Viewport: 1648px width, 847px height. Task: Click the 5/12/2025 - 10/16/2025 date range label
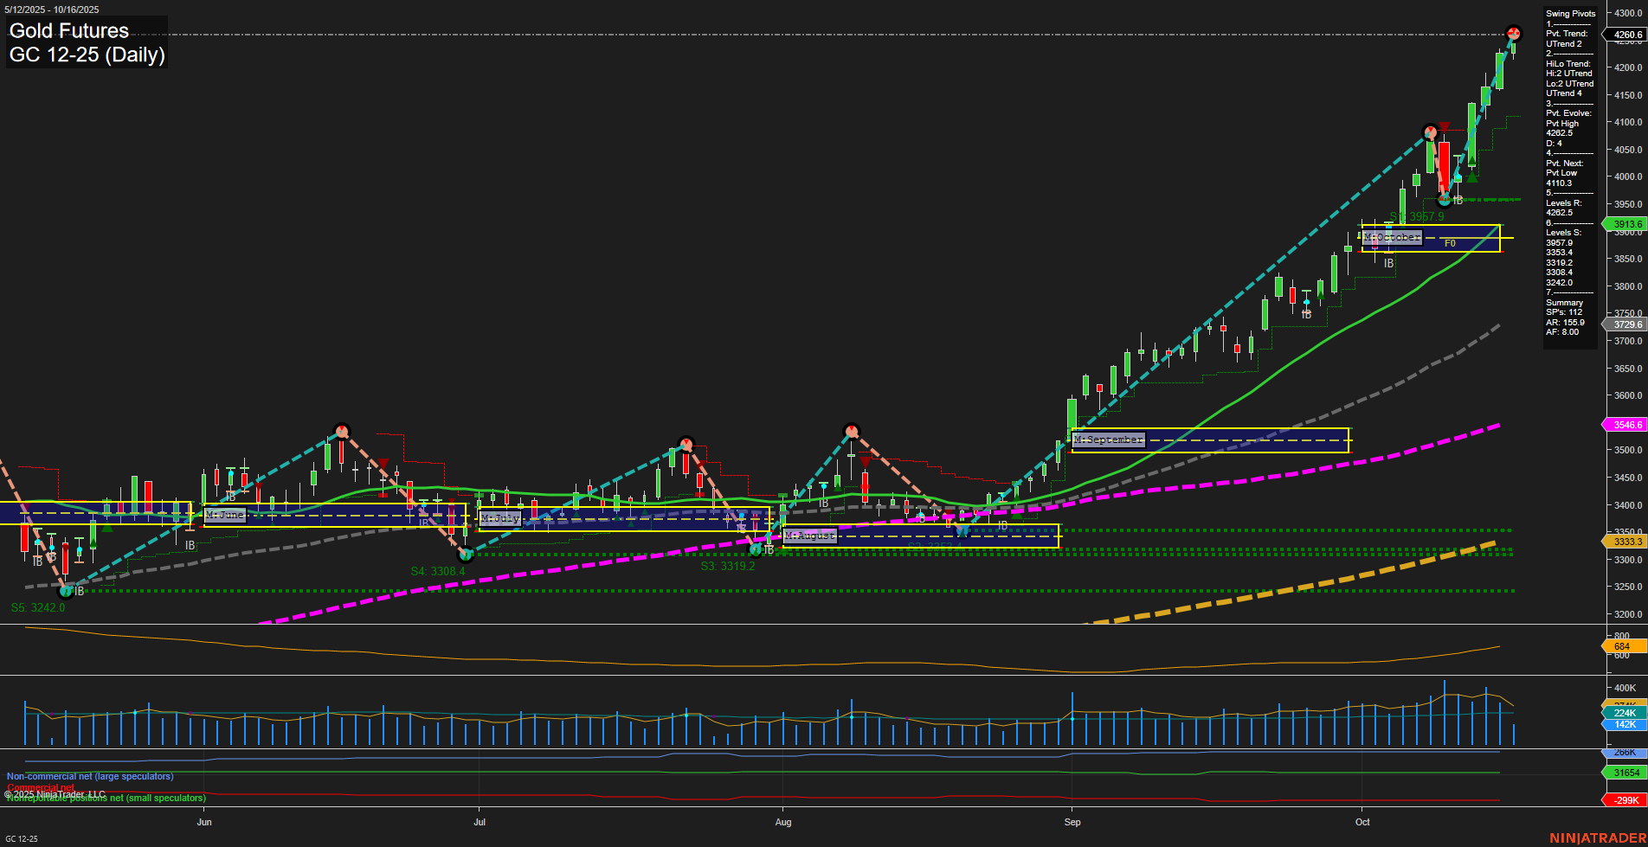(52, 9)
